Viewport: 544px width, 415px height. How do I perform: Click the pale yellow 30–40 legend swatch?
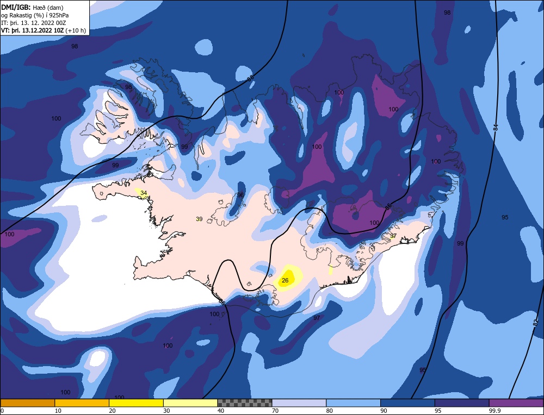(190, 403)
